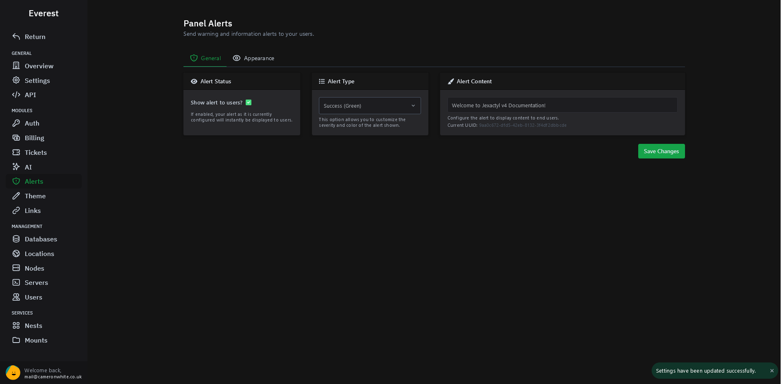Click the Return arrow icon
781x384 pixels.
[16, 37]
